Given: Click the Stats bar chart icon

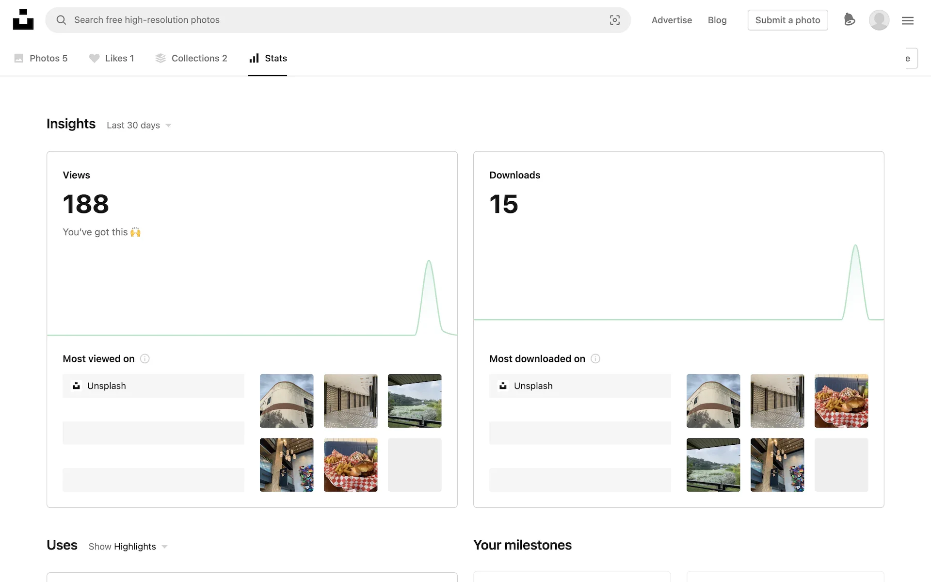Looking at the screenshot, I should coord(254,58).
